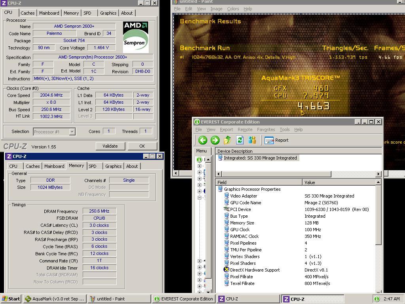The image size is (405, 304).
Task: Open About tab in lower CPU-Z window
Action: pyautogui.click(x=132, y=166)
